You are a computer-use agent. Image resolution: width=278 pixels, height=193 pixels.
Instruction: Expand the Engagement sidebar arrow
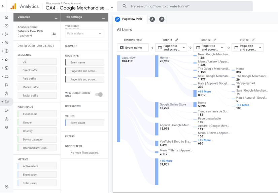coord(2,43)
